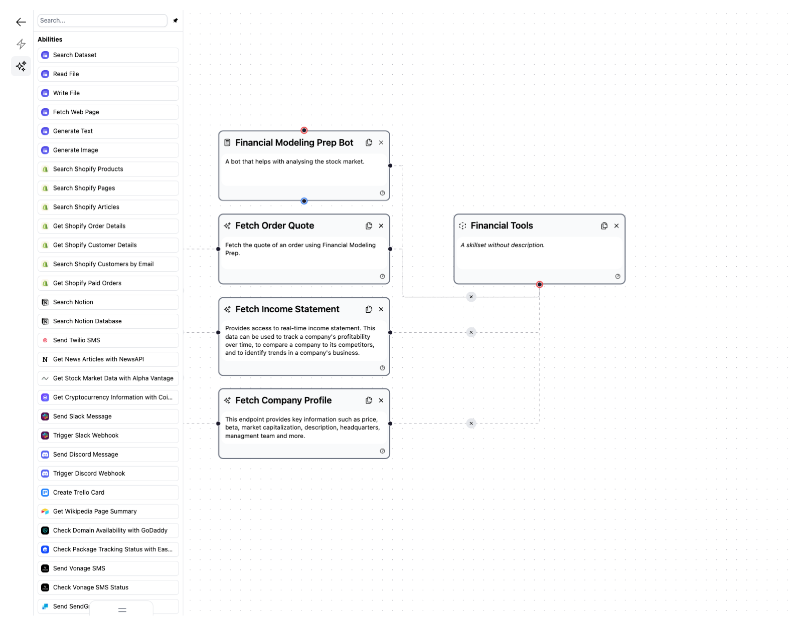807x626 pixels.
Task: Copy the Fetch Order Quote node
Action: click(x=369, y=226)
